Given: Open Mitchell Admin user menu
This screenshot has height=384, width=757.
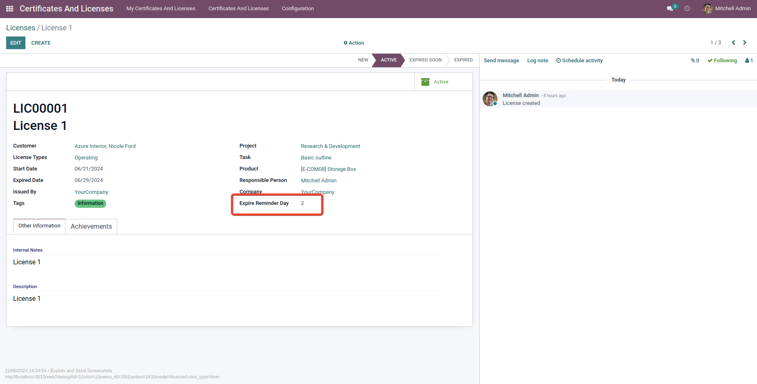Looking at the screenshot, I should point(727,9).
